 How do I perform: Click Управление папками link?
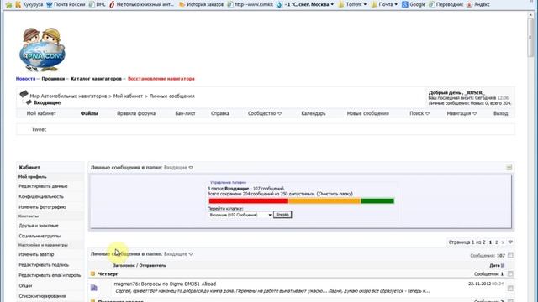pyautogui.click(x=228, y=183)
